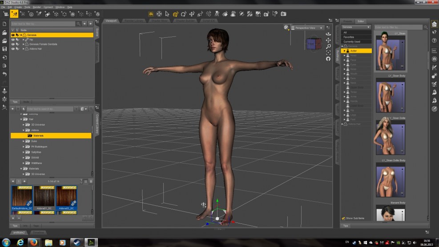Expand the Hip node in Scene tree
439x247 pixels.
24,40
